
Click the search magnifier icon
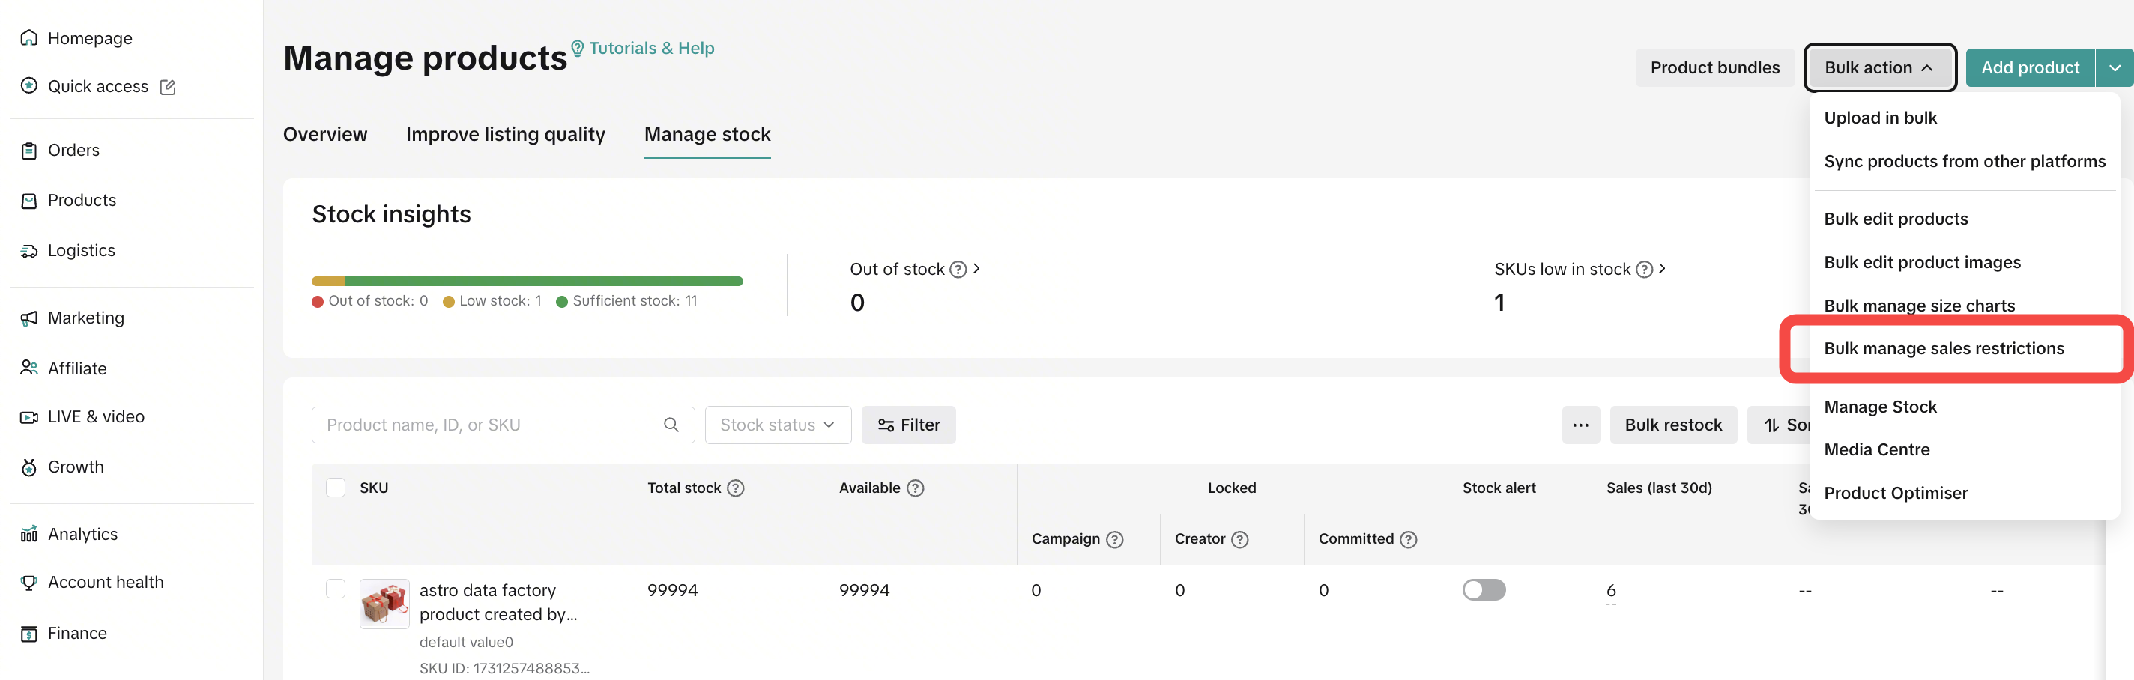pyautogui.click(x=671, y=425)
